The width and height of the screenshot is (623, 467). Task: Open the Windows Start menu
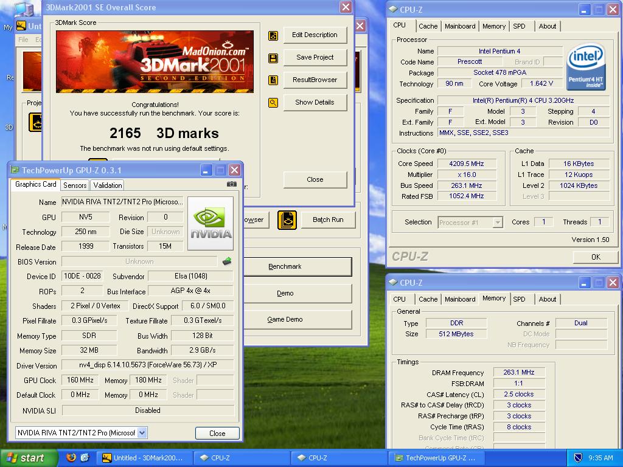click(29, 458)
